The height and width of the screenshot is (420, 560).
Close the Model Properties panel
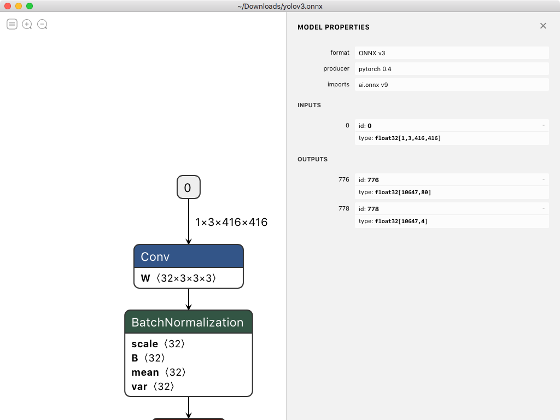coord(543,26)
